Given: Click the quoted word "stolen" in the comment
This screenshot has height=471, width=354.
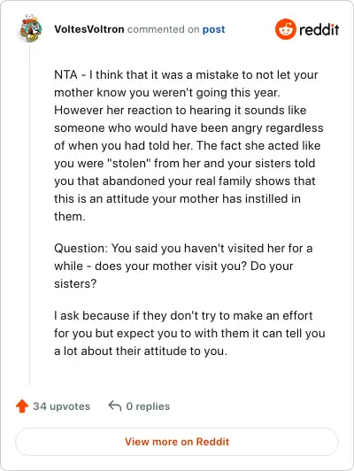Looking at the screenshot, I should (128, 163).
